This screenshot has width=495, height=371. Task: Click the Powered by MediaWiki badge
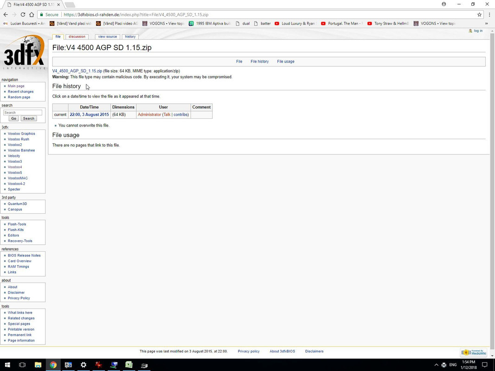point(474,352)
